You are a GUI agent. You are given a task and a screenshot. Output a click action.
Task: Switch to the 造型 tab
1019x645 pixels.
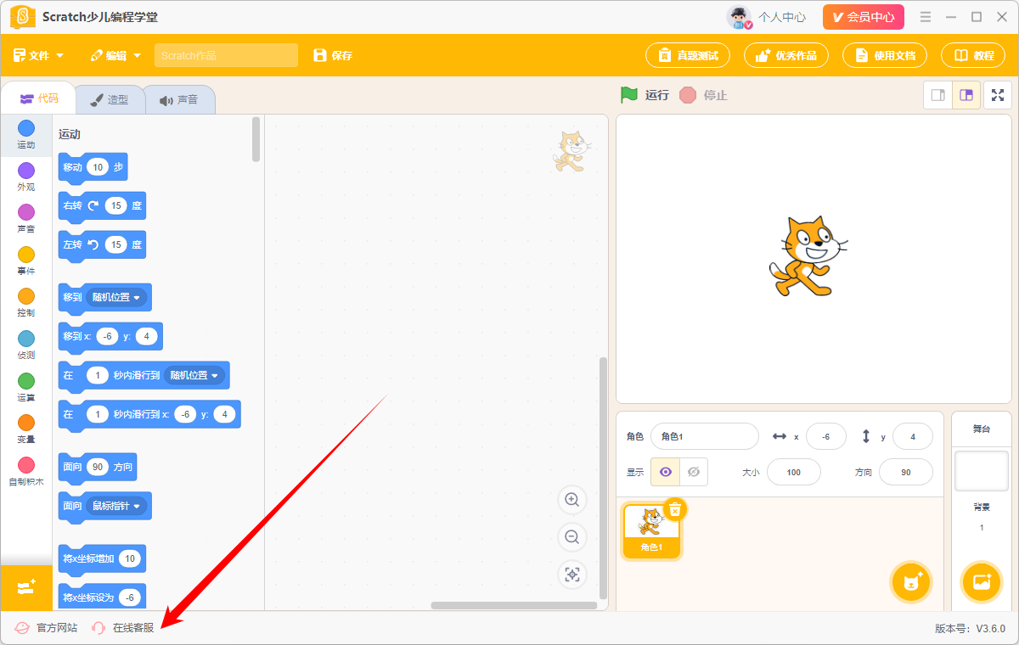[x=109, y=99]
